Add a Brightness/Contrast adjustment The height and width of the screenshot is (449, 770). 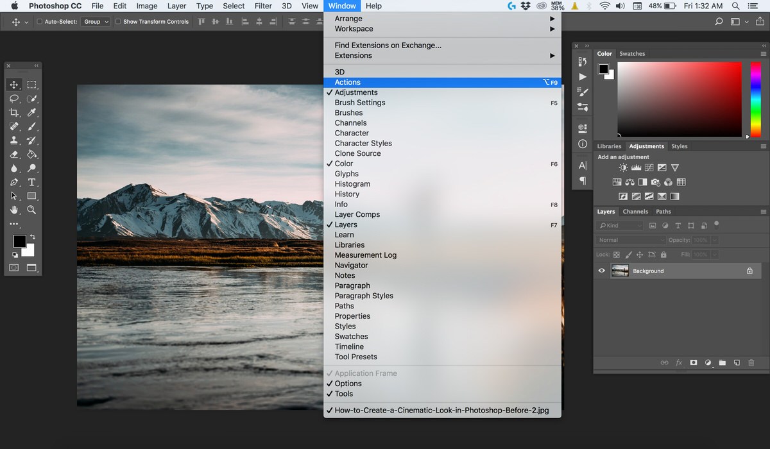pyautogui.click(x=624, y=167)
